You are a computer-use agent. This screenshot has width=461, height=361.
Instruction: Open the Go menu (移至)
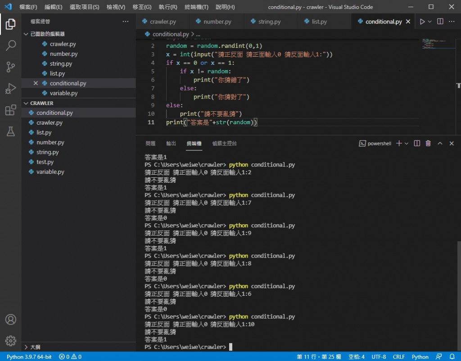[x=142, y=7]
